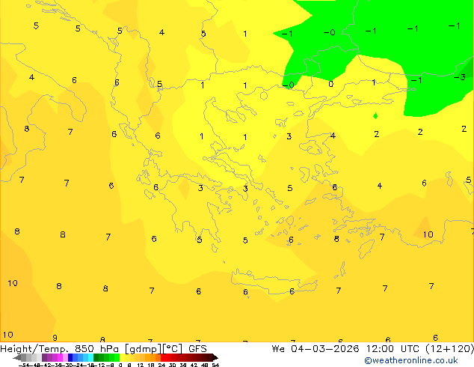Viewport: 474px width, 367px height.
Task: Select the dark blue legend swatch
Action: click(x=70, y=358)
